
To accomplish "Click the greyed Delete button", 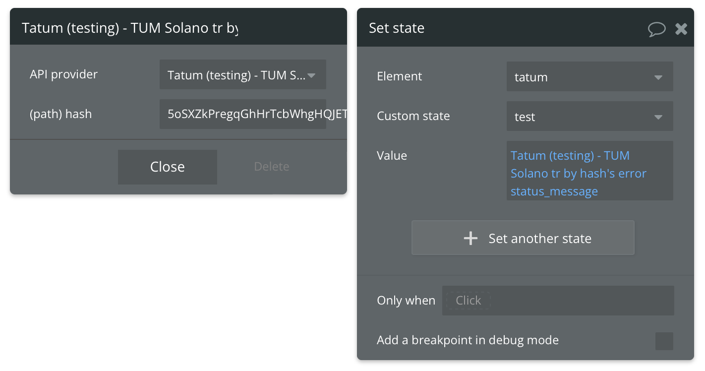I will [x=272, y=167].
